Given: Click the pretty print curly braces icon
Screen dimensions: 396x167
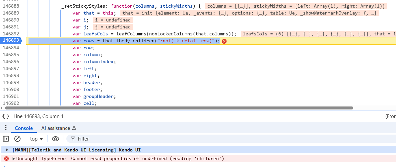Looking at the screenshot, I should pyautogui.click(x=6, y=116).
